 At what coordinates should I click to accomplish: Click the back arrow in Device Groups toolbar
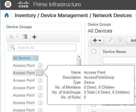(12, 37)
